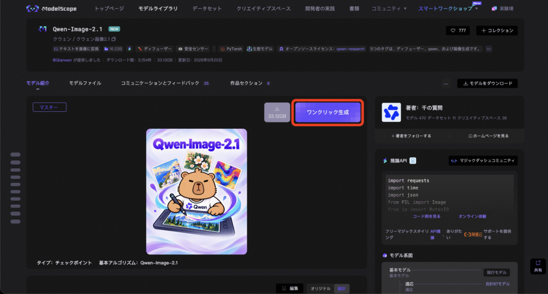Click モデルをダウンロード button
This screenshot has width=548, height=294.
coord(487,83)
